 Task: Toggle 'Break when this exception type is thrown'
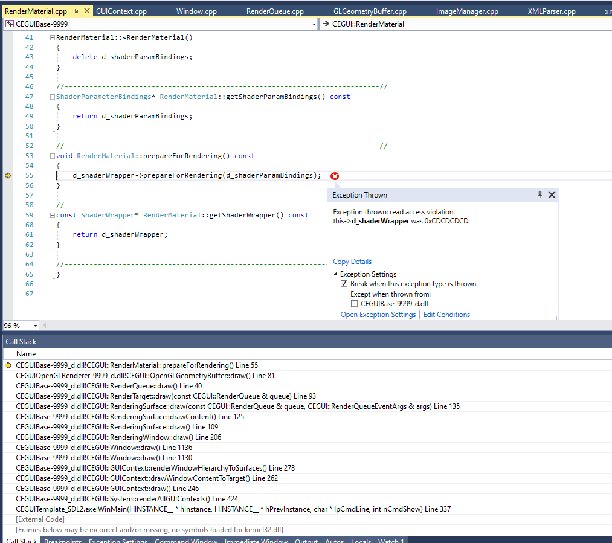[x=344, y=284]
